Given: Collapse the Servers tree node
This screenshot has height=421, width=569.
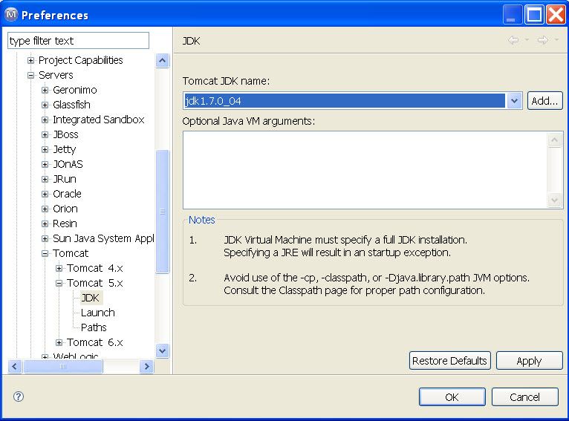Looking at the screenshot, I should point(31,75).
